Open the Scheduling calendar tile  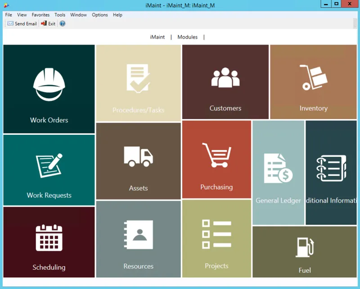[49, 242]
